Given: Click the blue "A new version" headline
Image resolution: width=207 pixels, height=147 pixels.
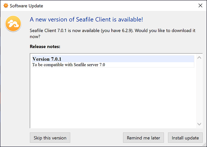Looking at the screenshot, I should [86, 20].
